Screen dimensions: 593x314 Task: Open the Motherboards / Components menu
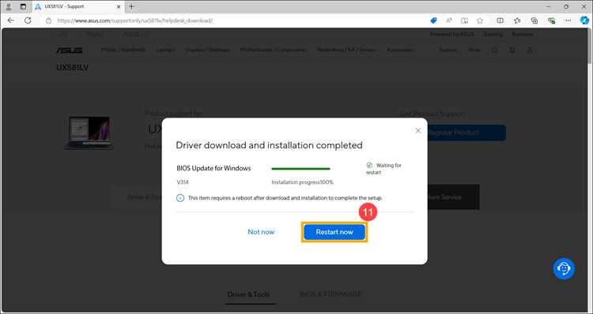tap(274, 50)
